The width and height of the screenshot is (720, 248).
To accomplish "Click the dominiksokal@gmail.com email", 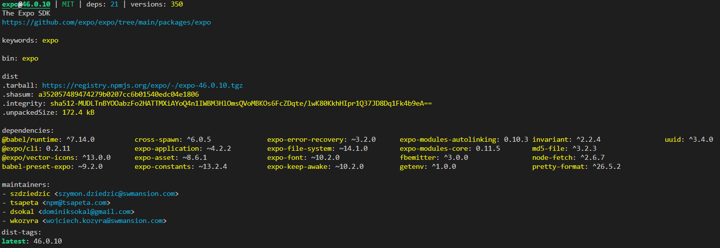I will tap(86, 212).
